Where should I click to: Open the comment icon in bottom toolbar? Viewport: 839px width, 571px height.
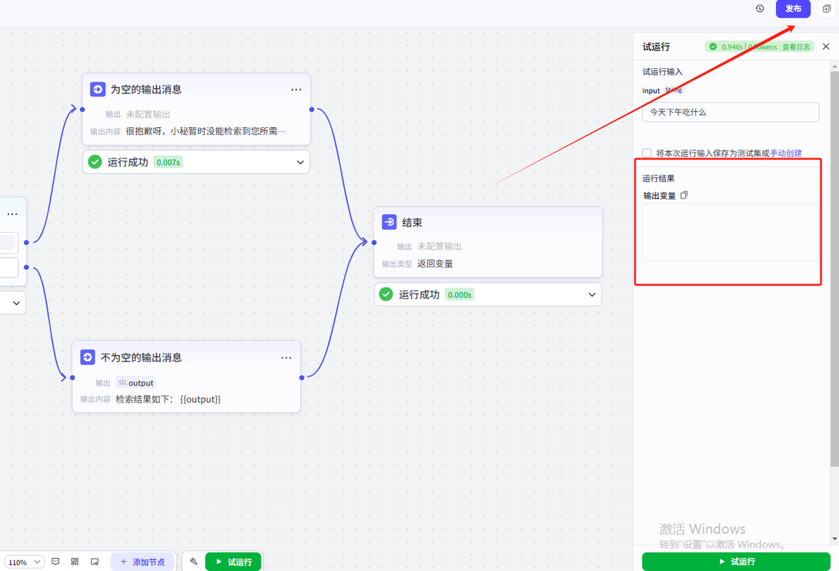coord(56,562)
